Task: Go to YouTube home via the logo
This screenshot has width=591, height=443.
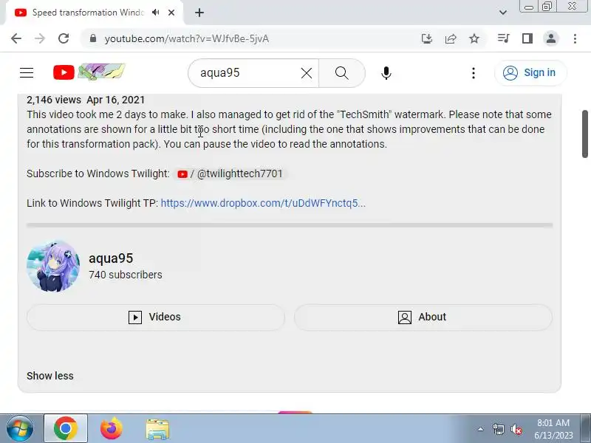Action: [89, 72]
